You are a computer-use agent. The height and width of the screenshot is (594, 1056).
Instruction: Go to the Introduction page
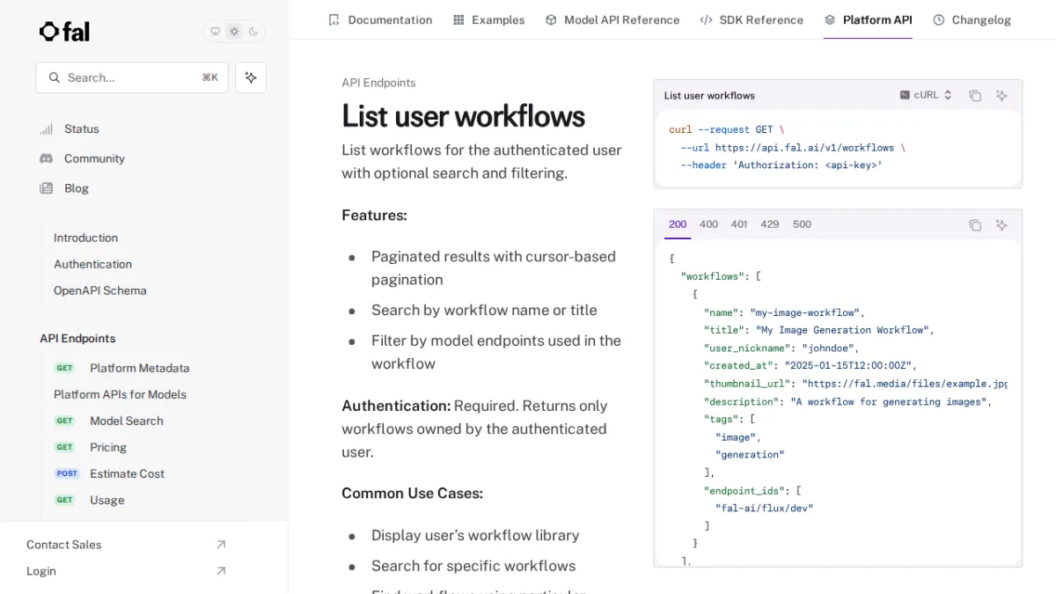tap(85, 238)
